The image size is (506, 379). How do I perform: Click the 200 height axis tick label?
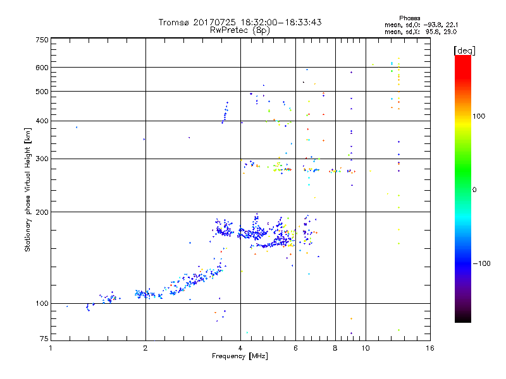42,212
